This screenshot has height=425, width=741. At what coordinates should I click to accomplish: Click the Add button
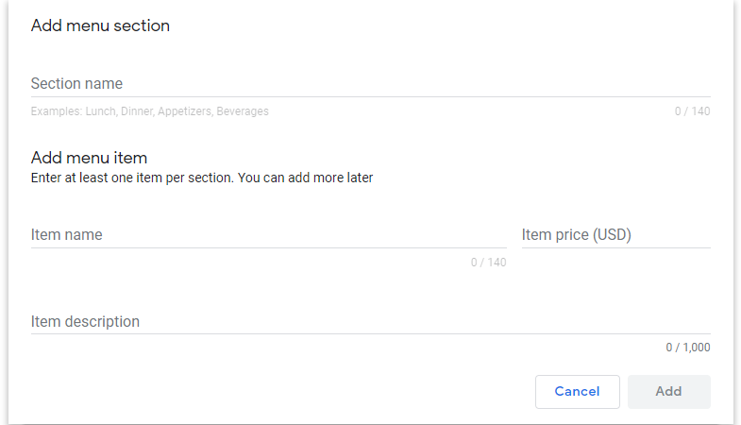668,391
